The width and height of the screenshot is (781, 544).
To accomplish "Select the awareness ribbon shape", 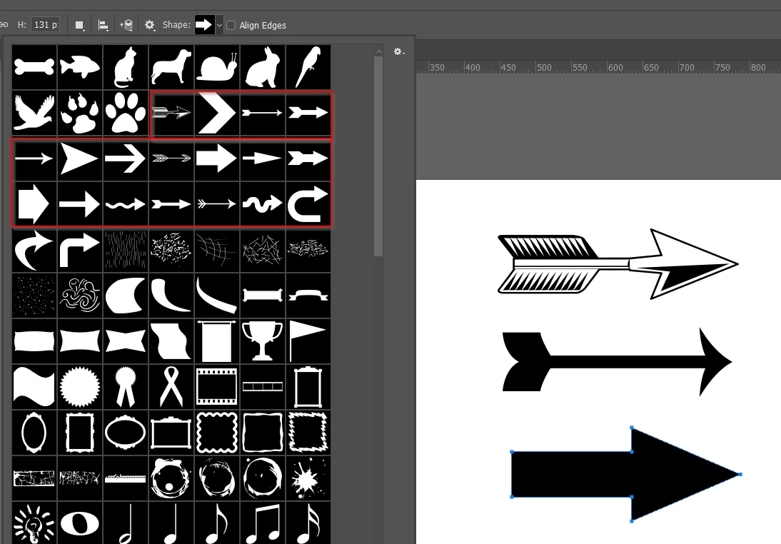I will coord(171,386).
